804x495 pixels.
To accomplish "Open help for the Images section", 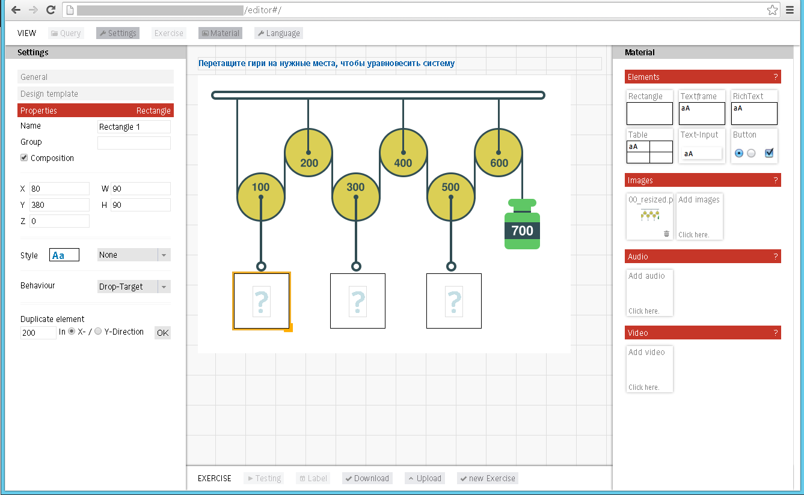I will tap(776, 180).
